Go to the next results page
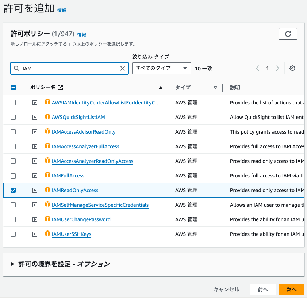The width and height of the screenshot is (307, 298). point(277,68)
